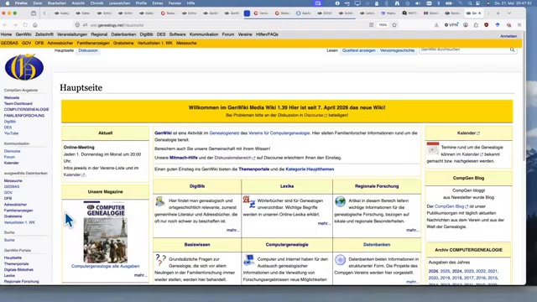The image size is (537, 302).
Task: Open the Firefox hamburger application menu
Action: pos(519,25)
